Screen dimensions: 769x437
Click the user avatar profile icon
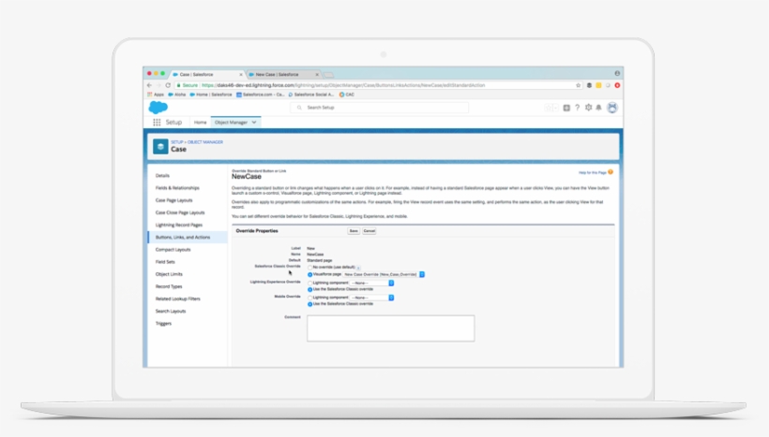point(612,108)
